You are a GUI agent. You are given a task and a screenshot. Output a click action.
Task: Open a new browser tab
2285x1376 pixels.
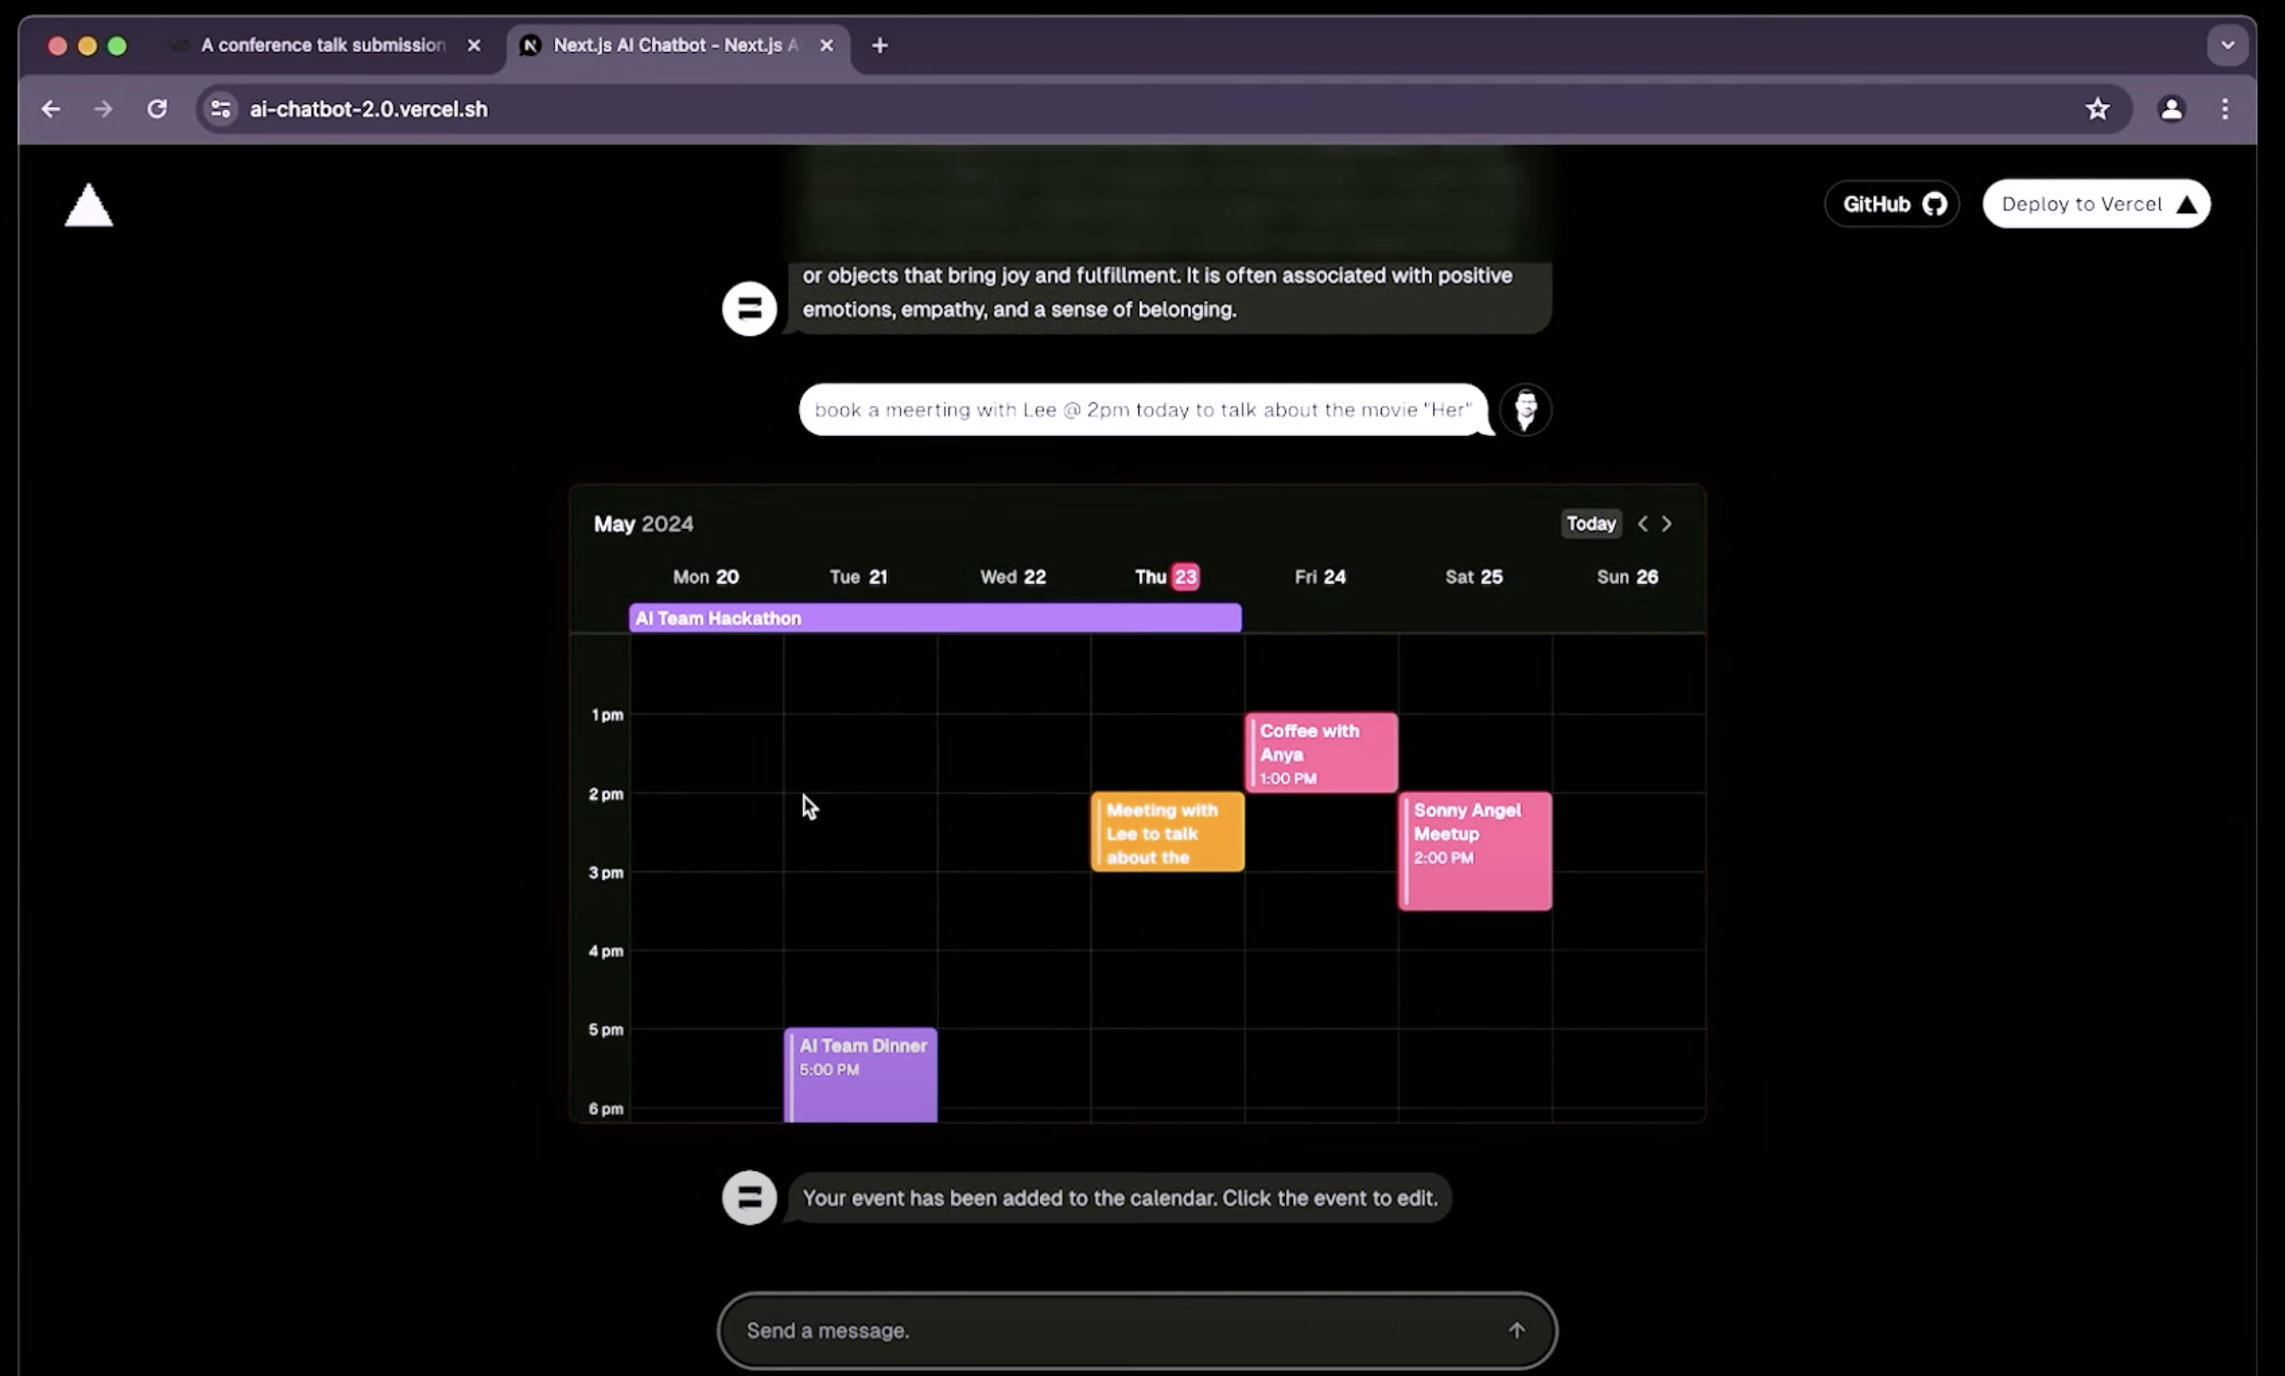[879, 45]
